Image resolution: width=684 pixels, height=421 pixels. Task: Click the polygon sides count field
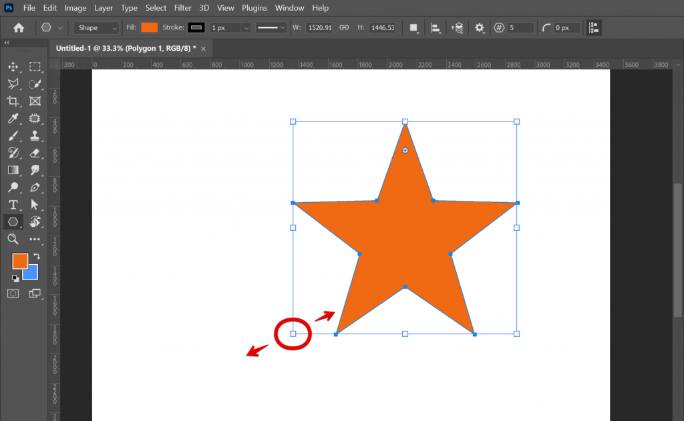(520, 27)
